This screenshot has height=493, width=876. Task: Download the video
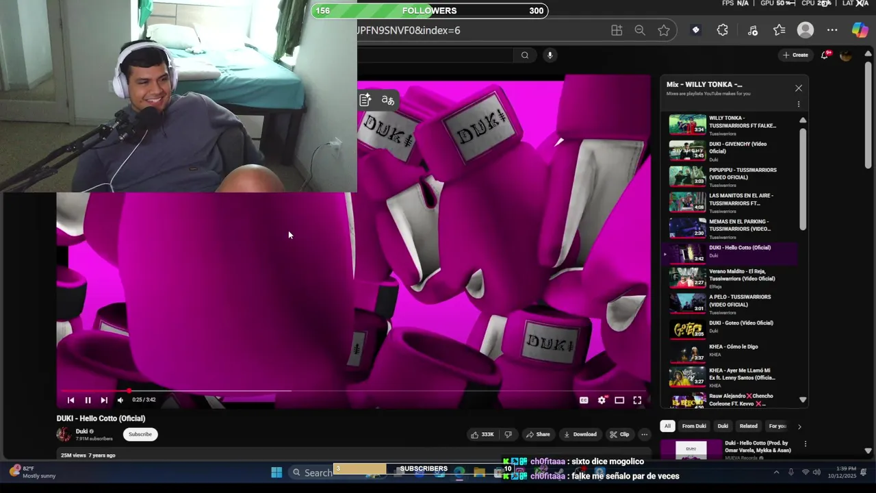tap(580, 434)
